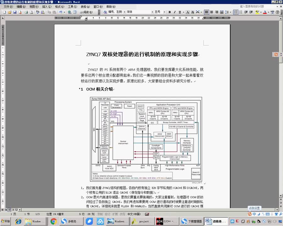Click the Permission icon on the toolbar
The height and width of the screenshot is (226, 283).
[x=20, y=12]
